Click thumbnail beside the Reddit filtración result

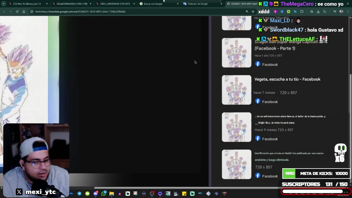click(x=237, y=164)
